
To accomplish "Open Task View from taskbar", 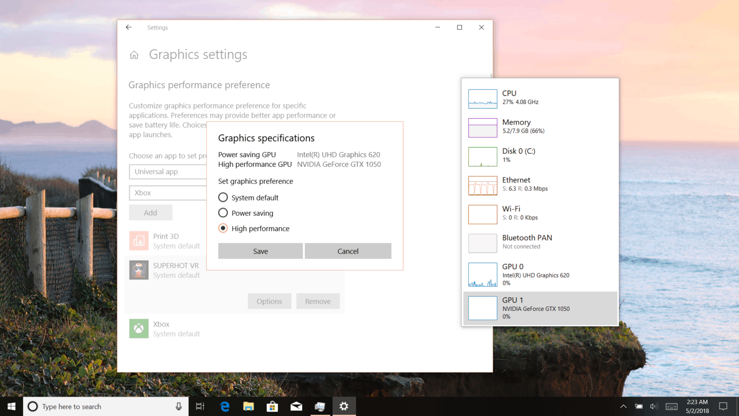I will coord(200,406).
